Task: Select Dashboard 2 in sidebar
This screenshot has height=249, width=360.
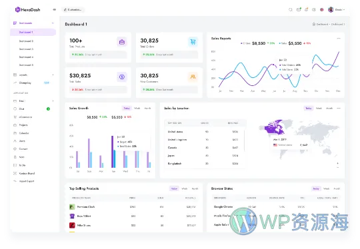Action: [26, 41]
